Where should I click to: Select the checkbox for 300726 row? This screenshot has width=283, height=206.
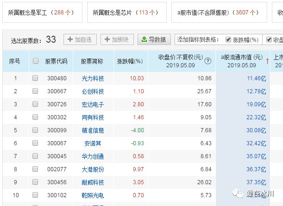[35, 104]
